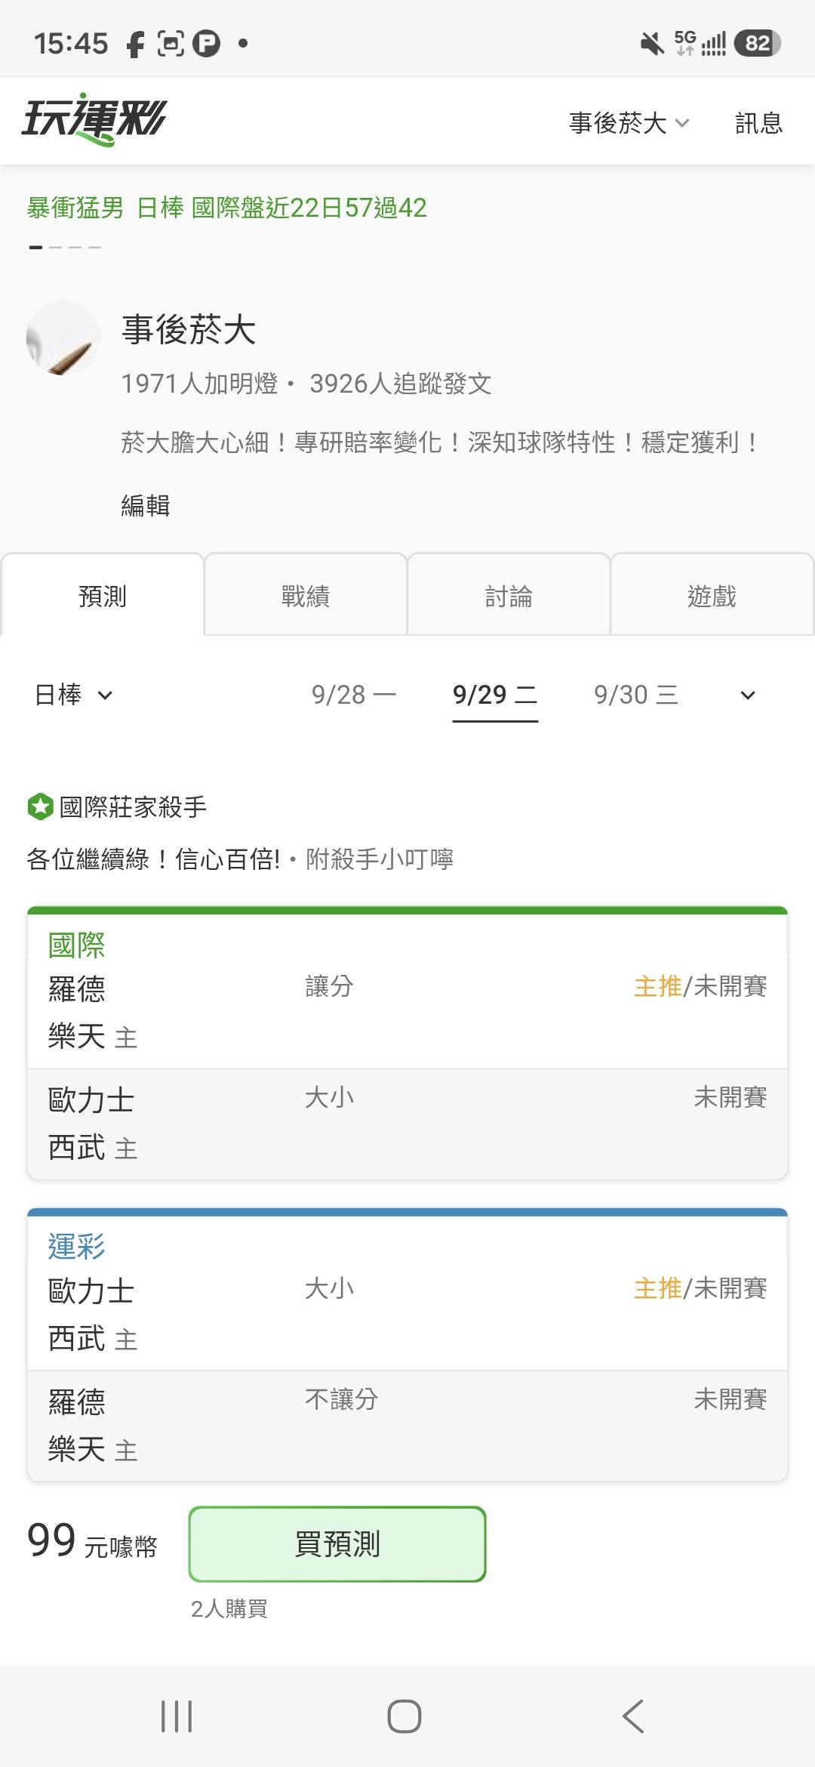Viewport: 815px width, 1767px height.
Task: Expand the 事後菸大 account dropdown
Action: coord(629,122)
